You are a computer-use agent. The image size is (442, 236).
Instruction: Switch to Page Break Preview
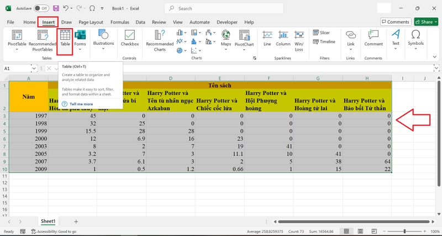tap(374, 232)
